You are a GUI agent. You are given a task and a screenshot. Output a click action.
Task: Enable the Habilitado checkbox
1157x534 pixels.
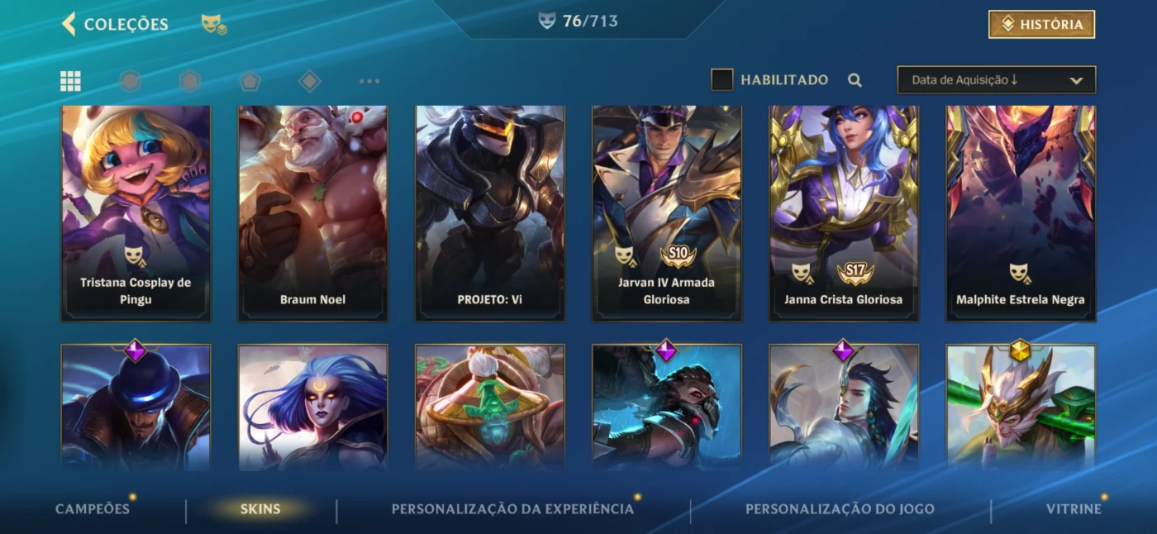722,80
